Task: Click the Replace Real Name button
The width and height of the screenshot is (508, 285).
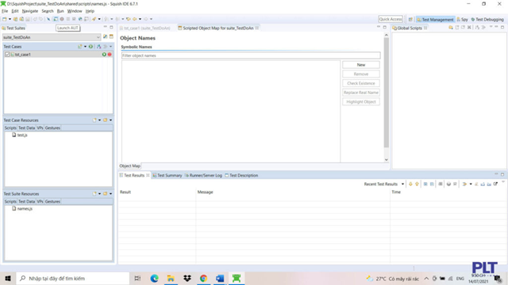Action: click(361, 93)
